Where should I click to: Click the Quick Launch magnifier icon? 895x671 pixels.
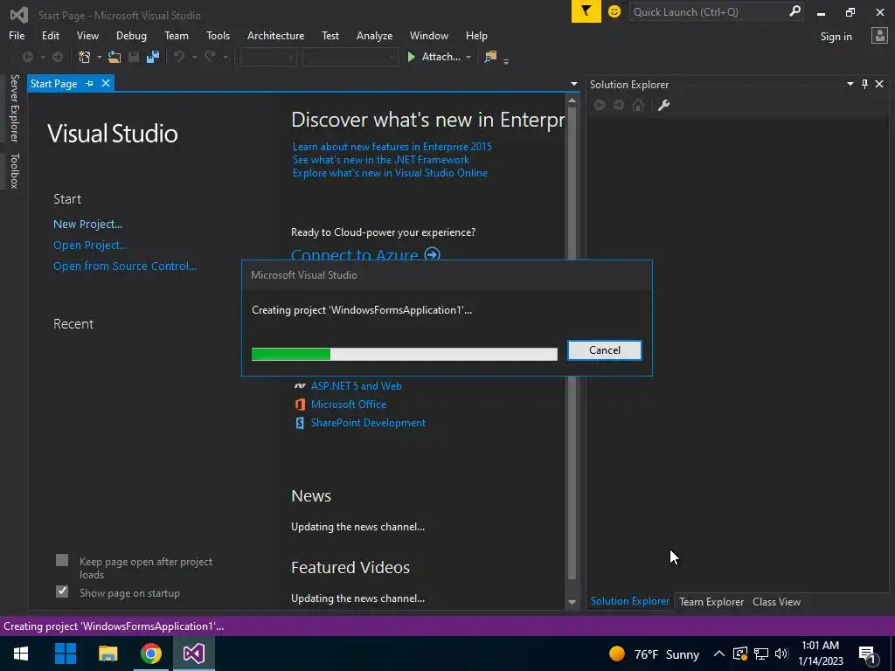[794, 11]
